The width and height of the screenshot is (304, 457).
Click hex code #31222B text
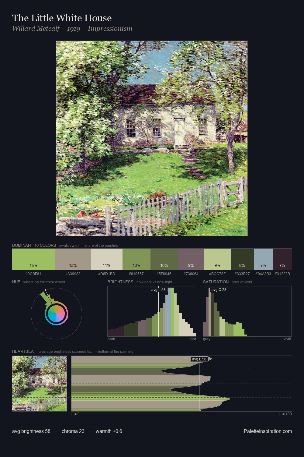coord(282,274)
